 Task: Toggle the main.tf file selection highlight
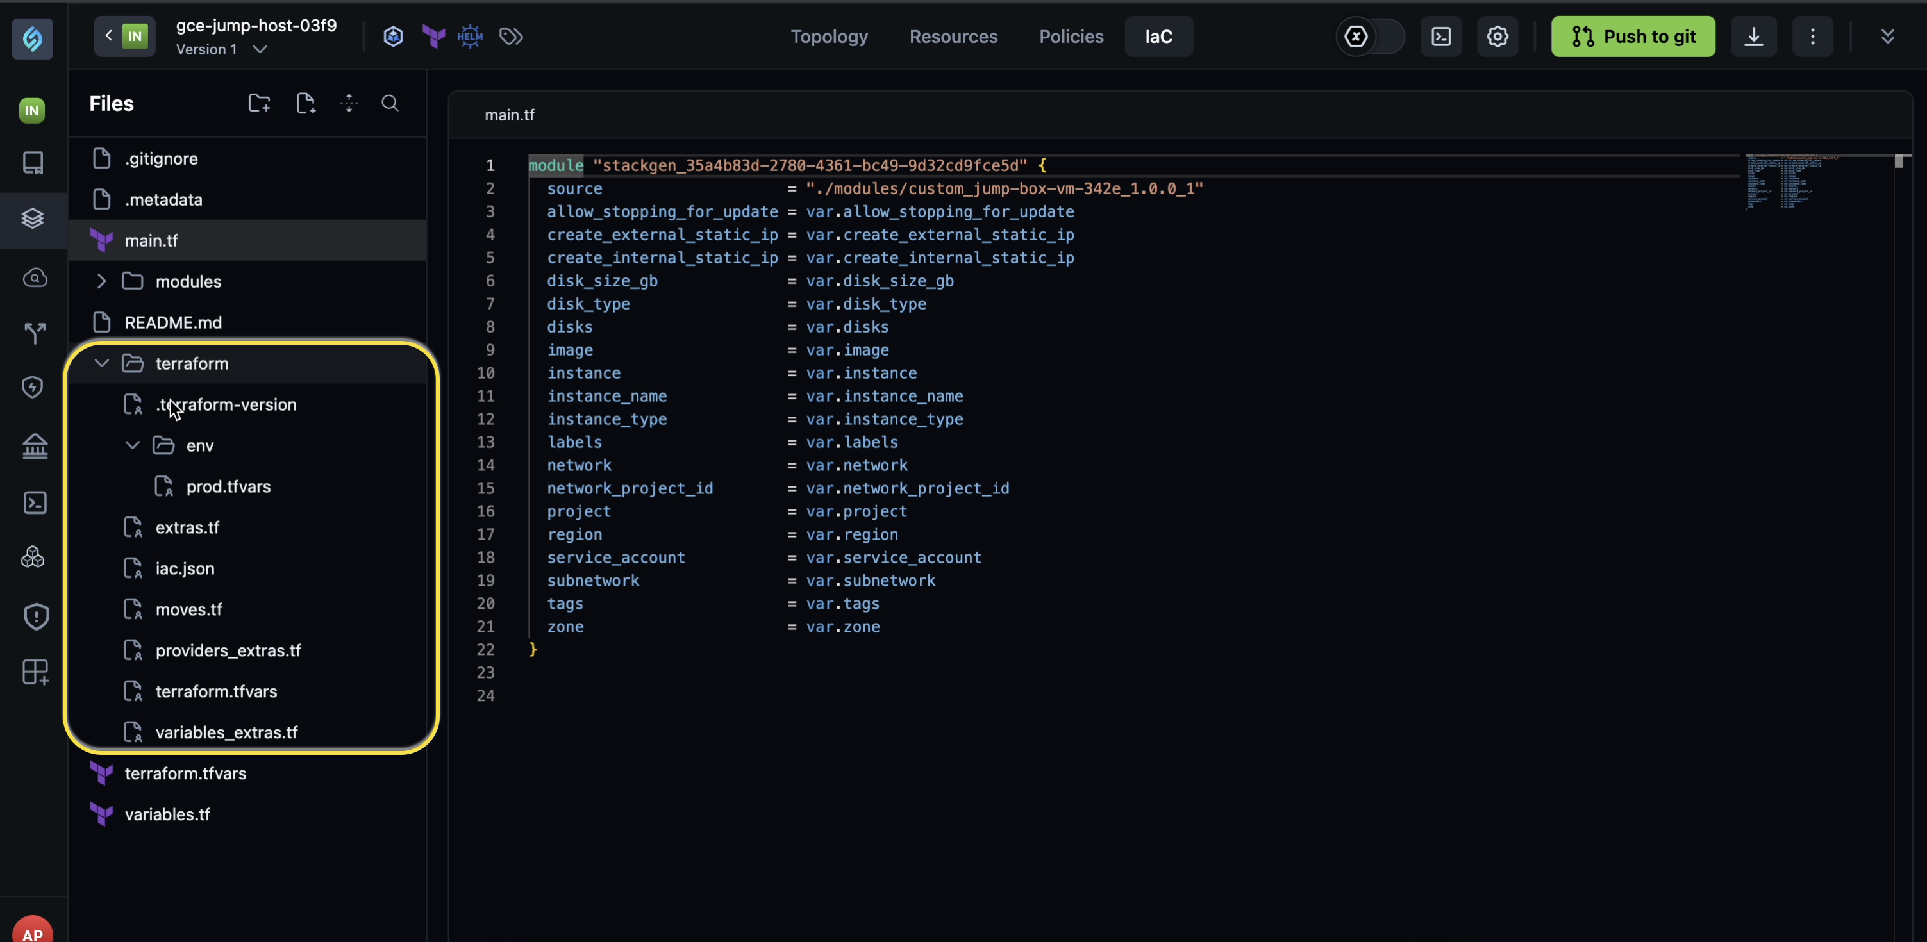(x=151, y=240)
